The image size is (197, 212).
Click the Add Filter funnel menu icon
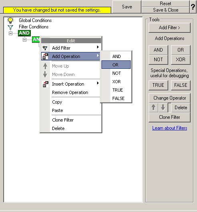pos(45,48)
